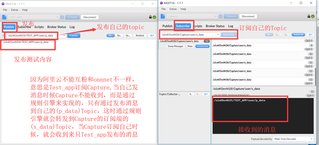The height and width of the screenshot is (145, 319).
Task: Select Subscribe tab in Capture window
Action: pyautogui.click(x=183, y=26)
